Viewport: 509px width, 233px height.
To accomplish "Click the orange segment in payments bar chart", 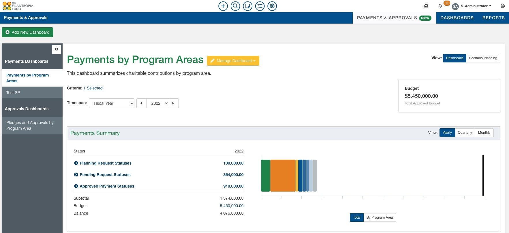I will (283, 175).
